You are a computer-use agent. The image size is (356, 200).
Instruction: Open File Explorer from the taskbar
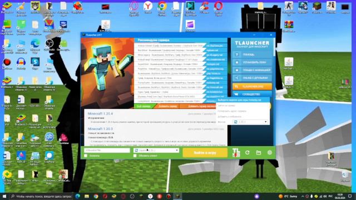(x=87, y=196)
